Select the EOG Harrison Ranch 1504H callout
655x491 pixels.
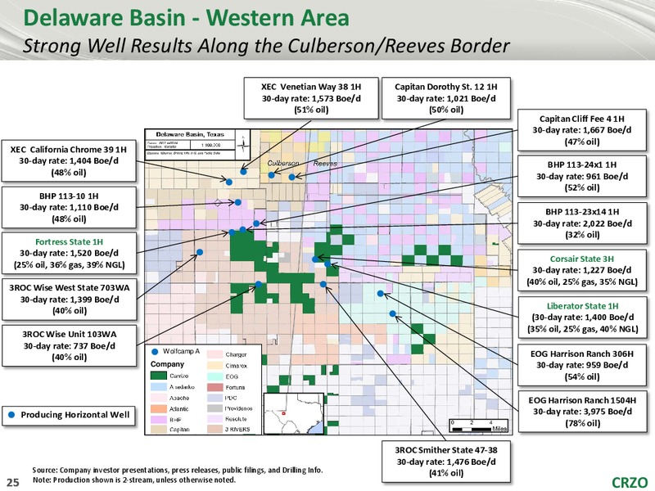click(582, 412)
